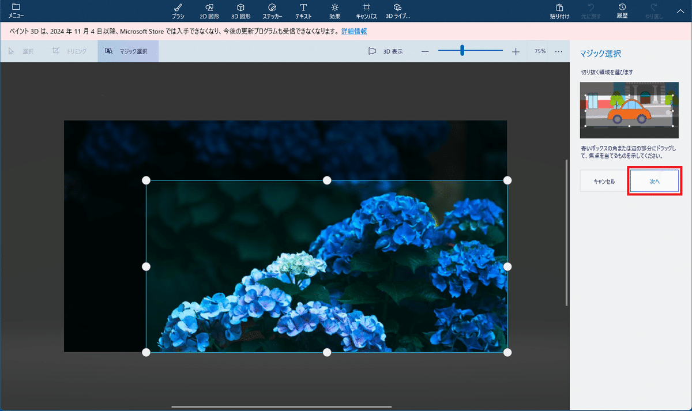
Task: Click the マジック選択 panel heading
Action: point(600,54)
